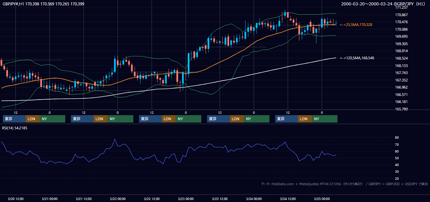Click the 3/22 00:00 date label

coord(117,199)
